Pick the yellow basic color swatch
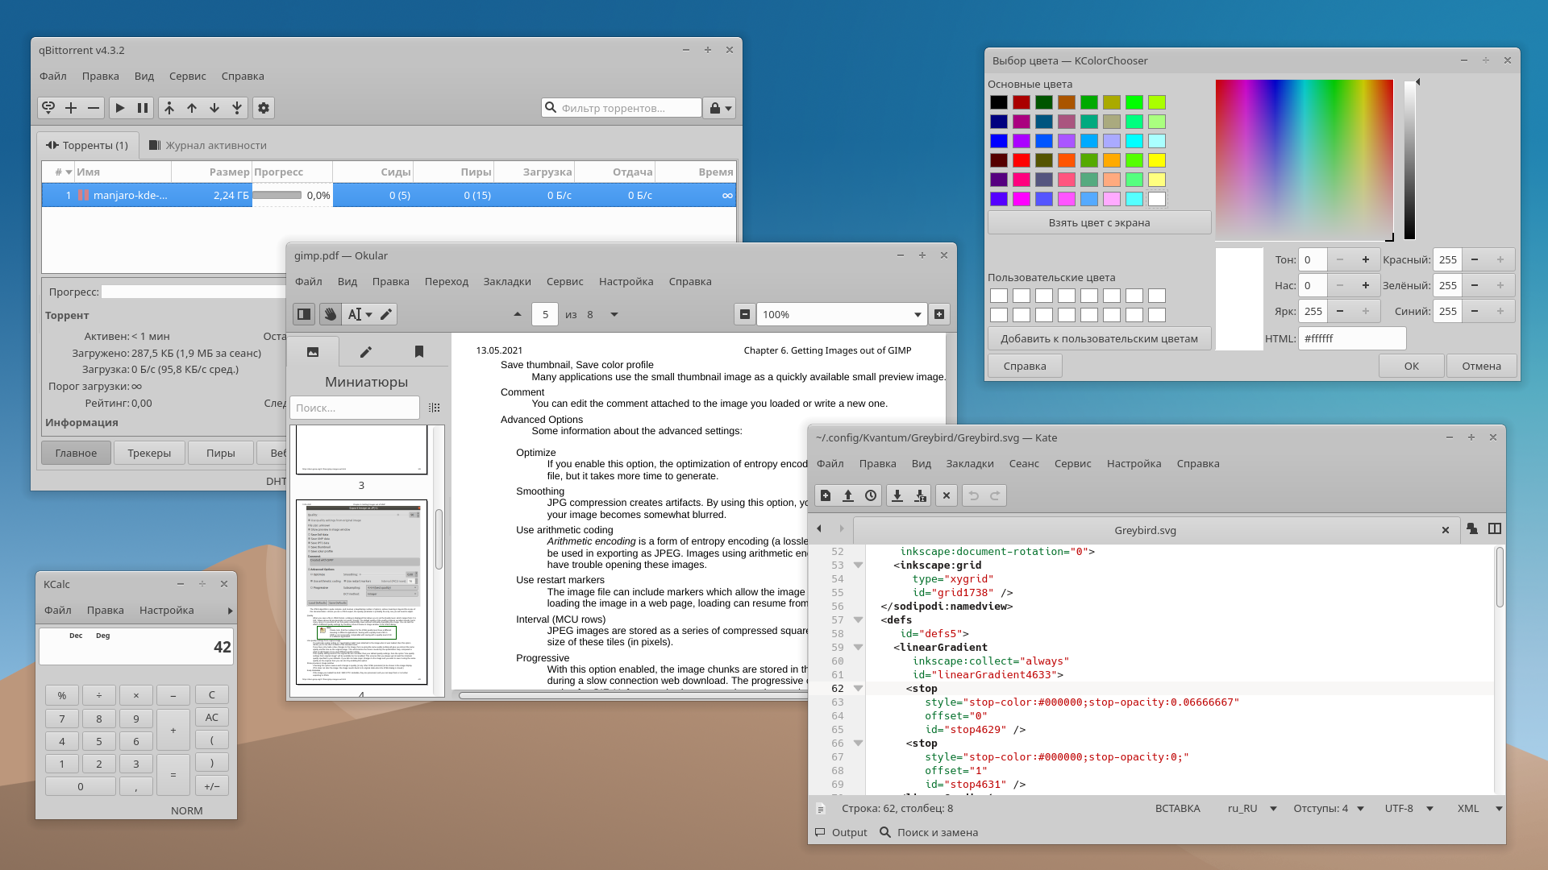The width and height of the screenshot is (1548, 870). pyautogui.click(x=1157, y=160)
